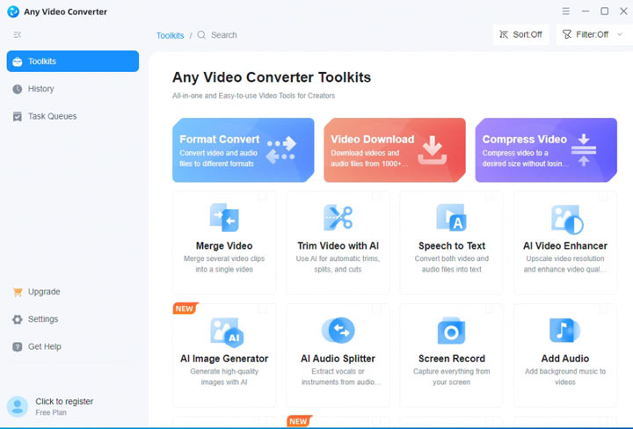Click the 'AI Audio Splitter' title text

338,359
